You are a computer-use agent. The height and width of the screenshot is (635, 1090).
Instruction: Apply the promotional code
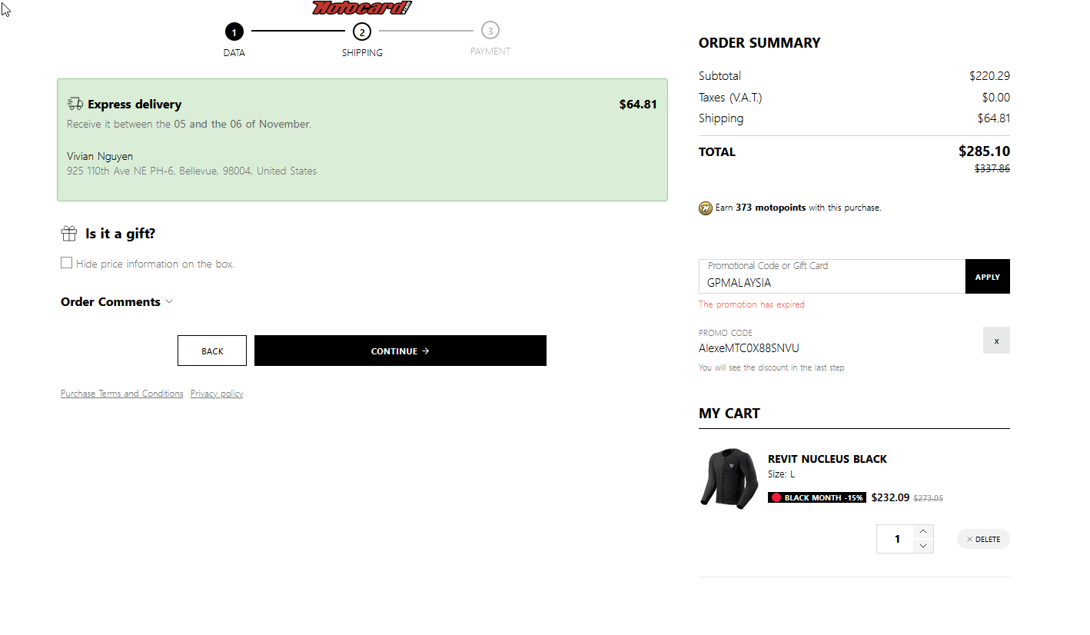987,277
